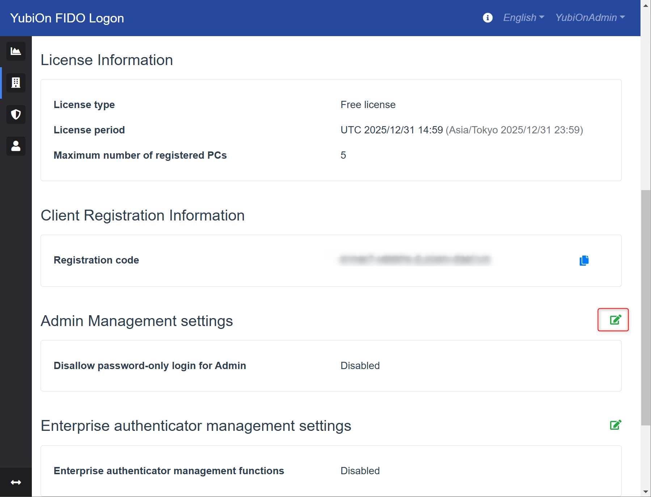The height and width of the screenshot is (497, 651).
Task: Click 'Maximum number of registered PCs' label
Action: pyautogui.click(x=140, y=155)
